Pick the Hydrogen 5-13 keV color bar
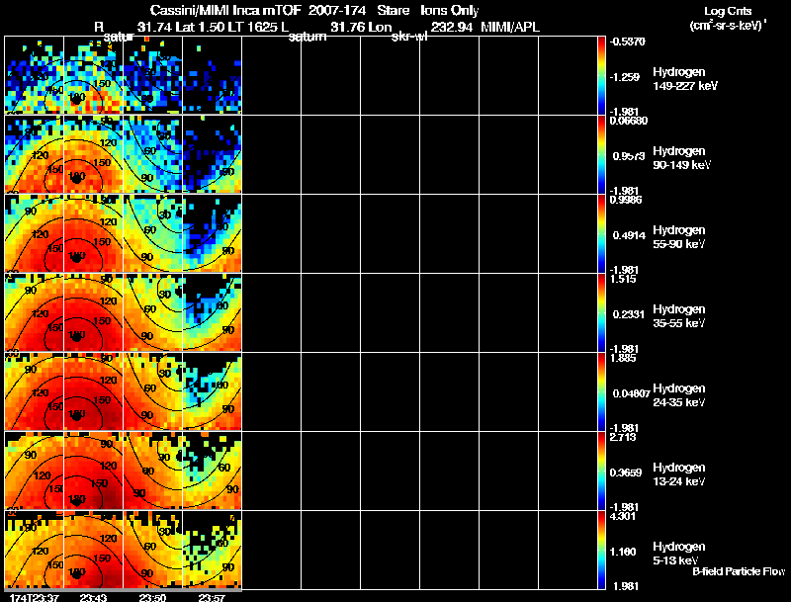This screenshot has width=791, height=602. [x=601, y=550]
